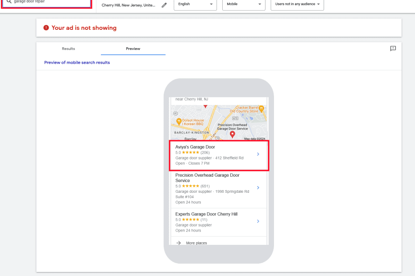The image size is (415, 276).
Task: Expand the English language dropdown
Action: [195, 4]
